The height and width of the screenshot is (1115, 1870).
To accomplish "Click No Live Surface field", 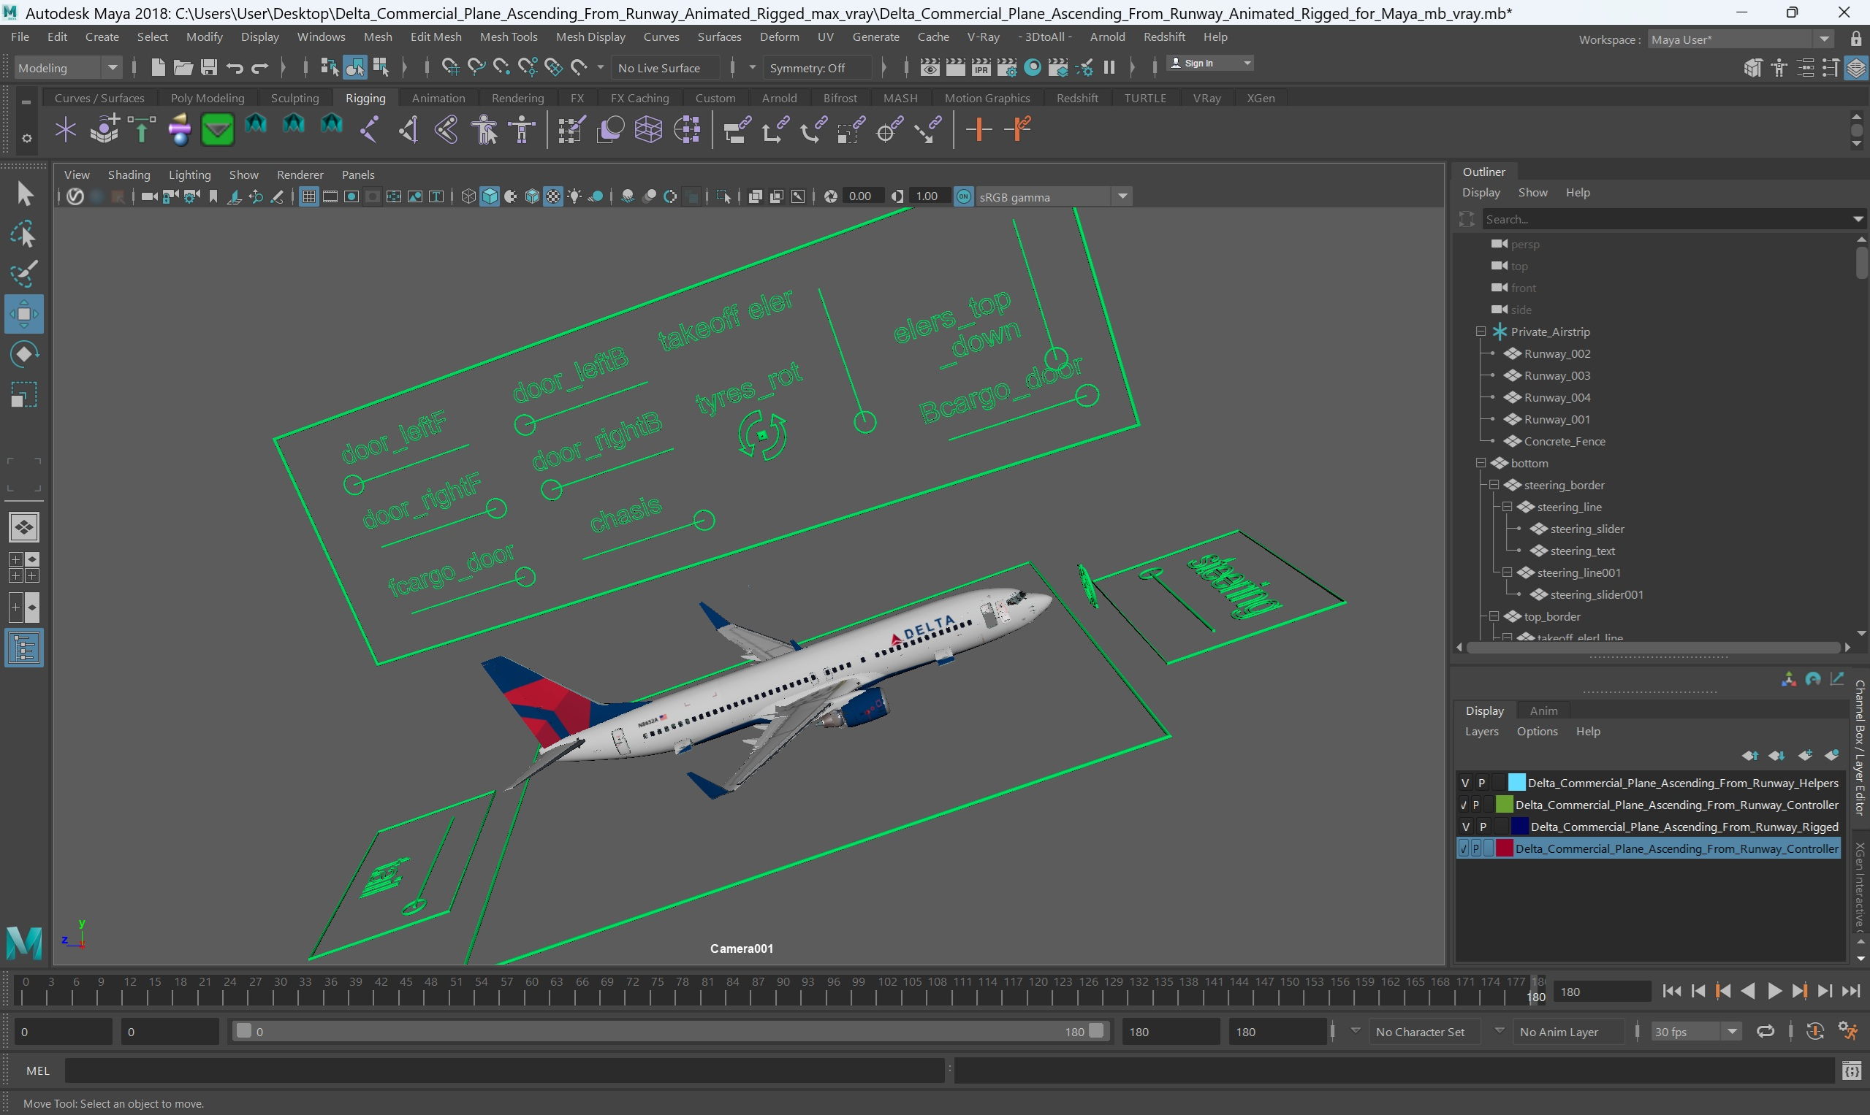I will pyautogui.click(x=665, y=68).
